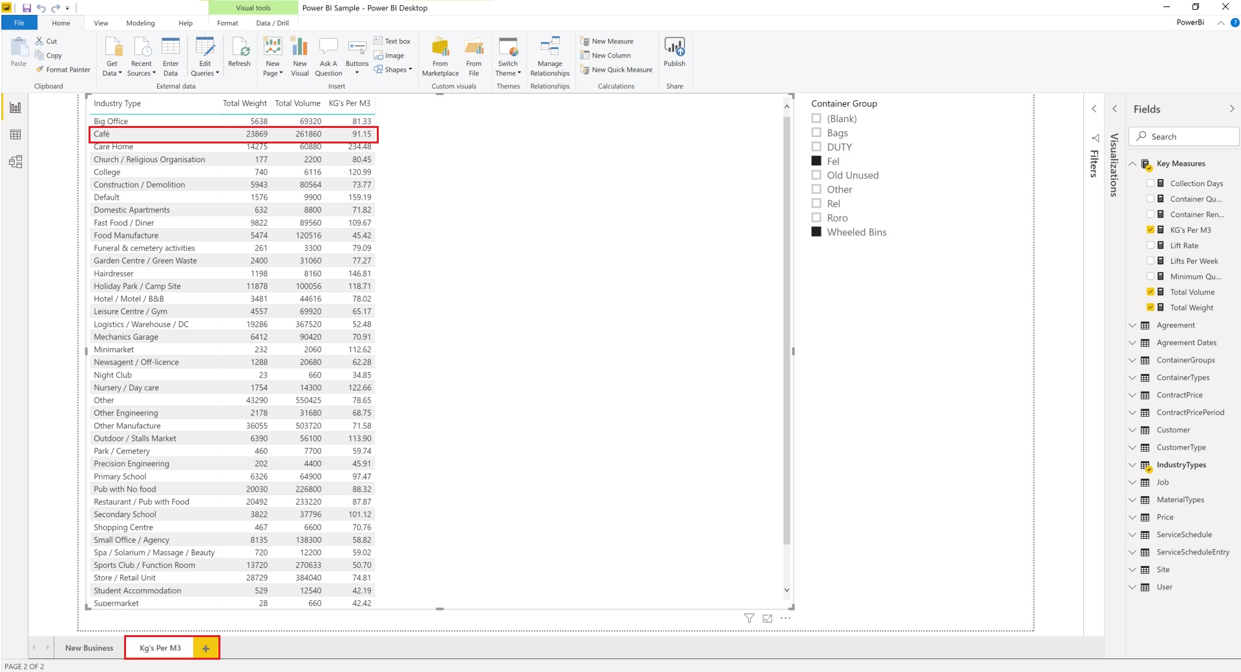Expand the Customer table
This screenshot has width=1241, height=672.
pos(1132,430)
